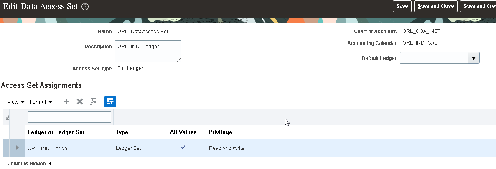Screen dimensions: 496x169
Task: Select the Read and Write privilege cell
Action: (226, 148)
